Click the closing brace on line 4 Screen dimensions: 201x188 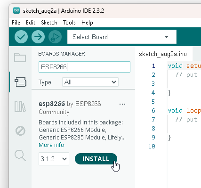[169, 93]
